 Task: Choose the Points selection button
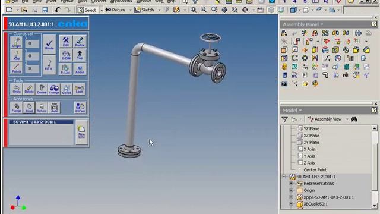coord(16,68)
